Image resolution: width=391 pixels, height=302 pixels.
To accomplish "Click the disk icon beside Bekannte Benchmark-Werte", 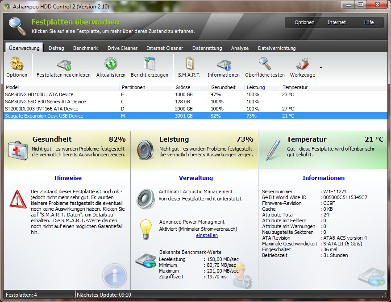I will point(146,261).
